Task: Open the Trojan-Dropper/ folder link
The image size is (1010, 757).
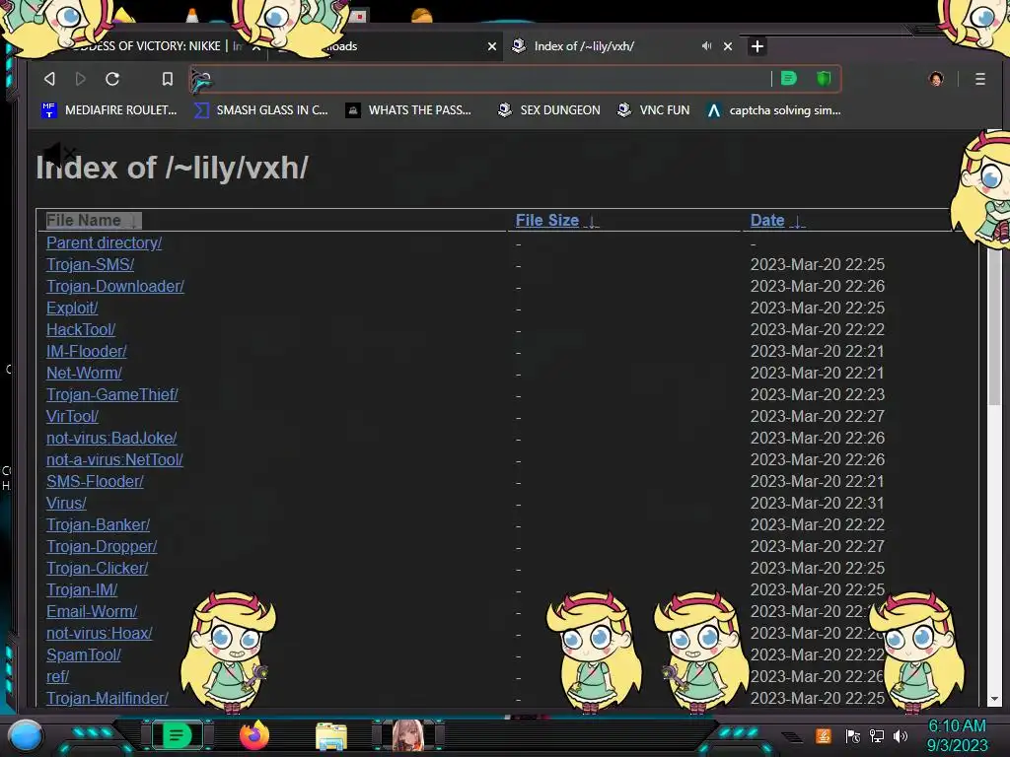Action: point(102,546)
